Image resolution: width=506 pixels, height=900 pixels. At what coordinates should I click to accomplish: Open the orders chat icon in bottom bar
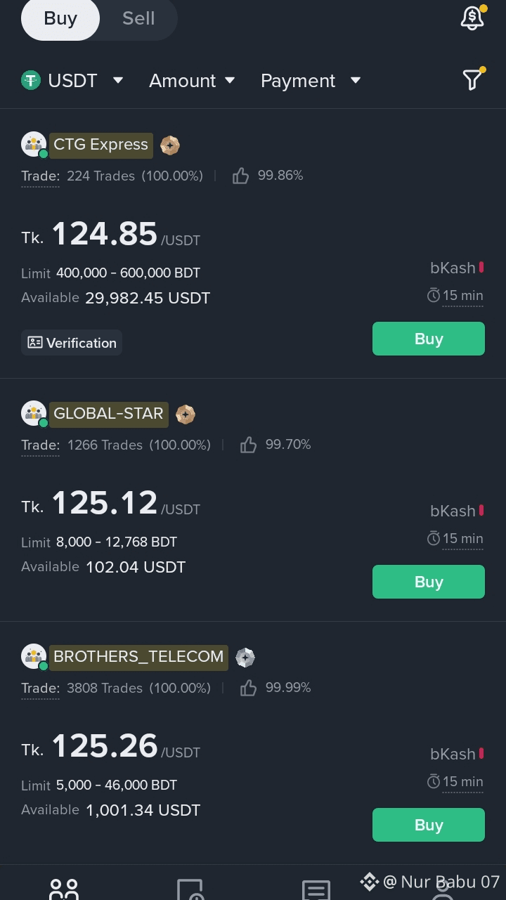(316, 889)
